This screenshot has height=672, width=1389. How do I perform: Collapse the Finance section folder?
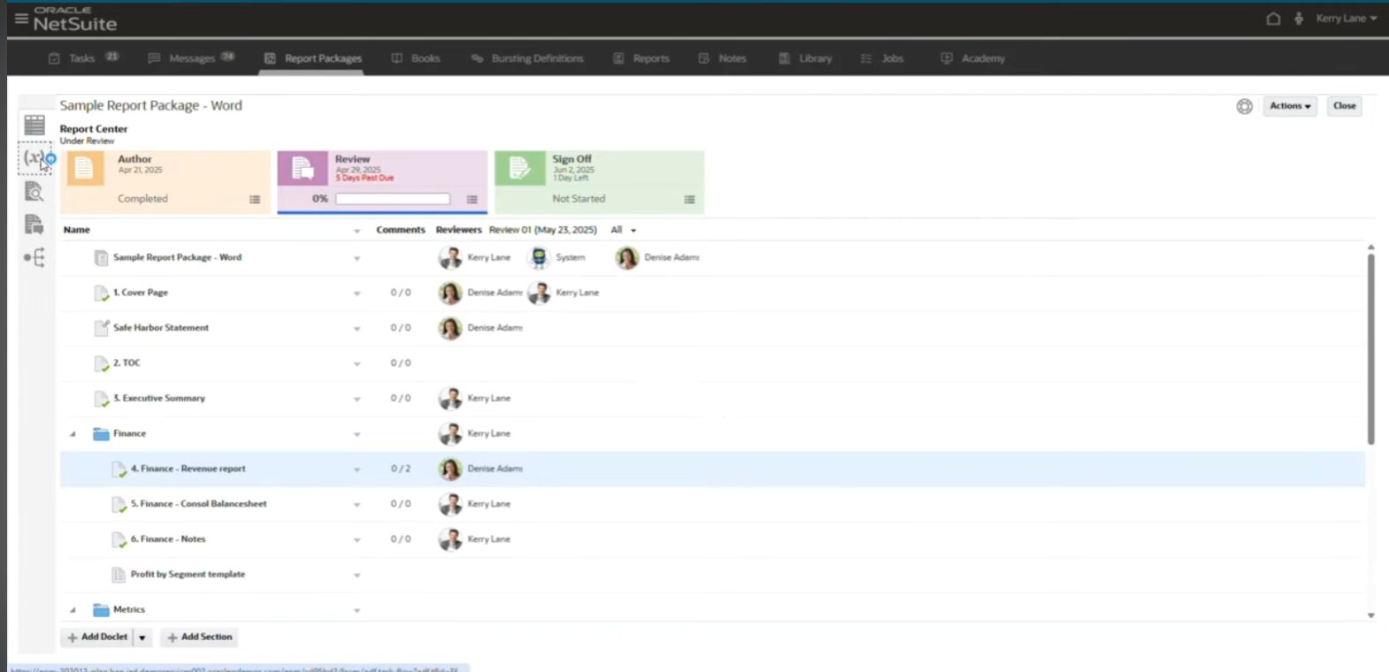click(x=73, y=434)
